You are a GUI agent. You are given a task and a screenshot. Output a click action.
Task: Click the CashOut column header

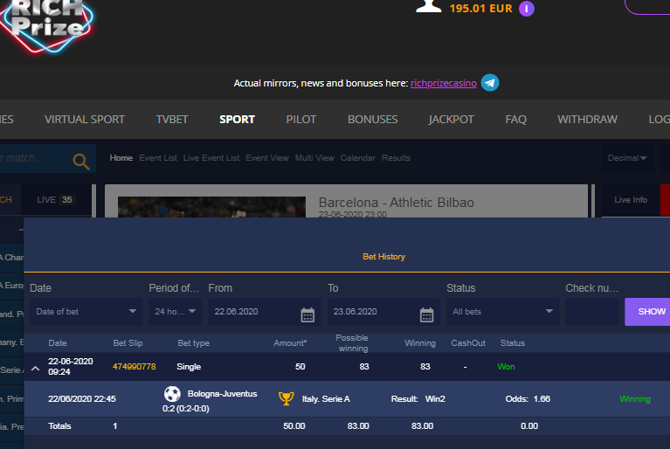tap(468, 343)
